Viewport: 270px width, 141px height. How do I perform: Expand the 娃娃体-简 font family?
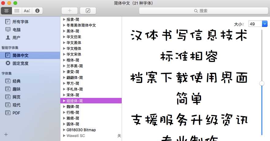point(64,101)
